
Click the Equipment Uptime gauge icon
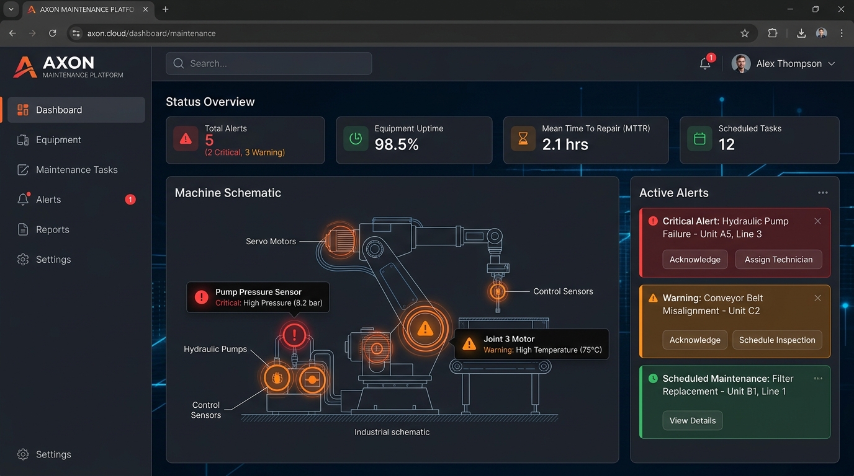(x=356, y=139)
